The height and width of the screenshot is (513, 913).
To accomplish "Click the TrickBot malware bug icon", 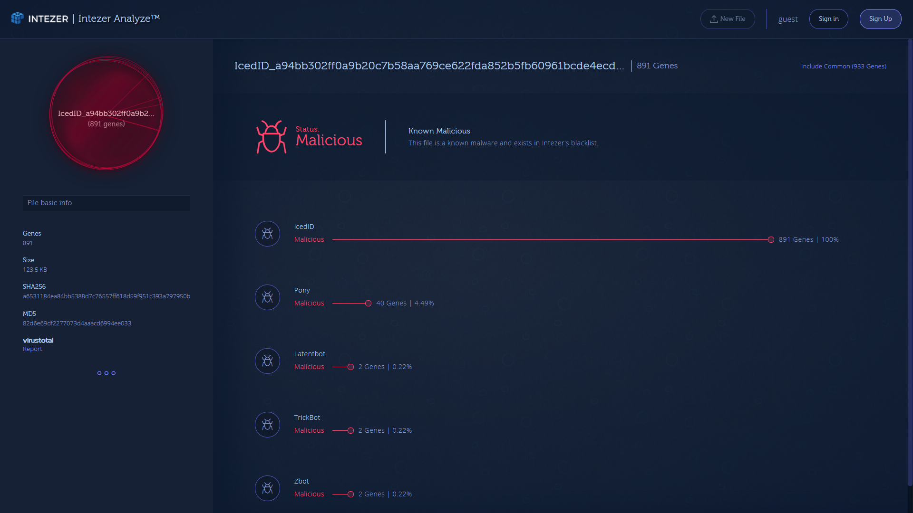I will click(267, 425).
